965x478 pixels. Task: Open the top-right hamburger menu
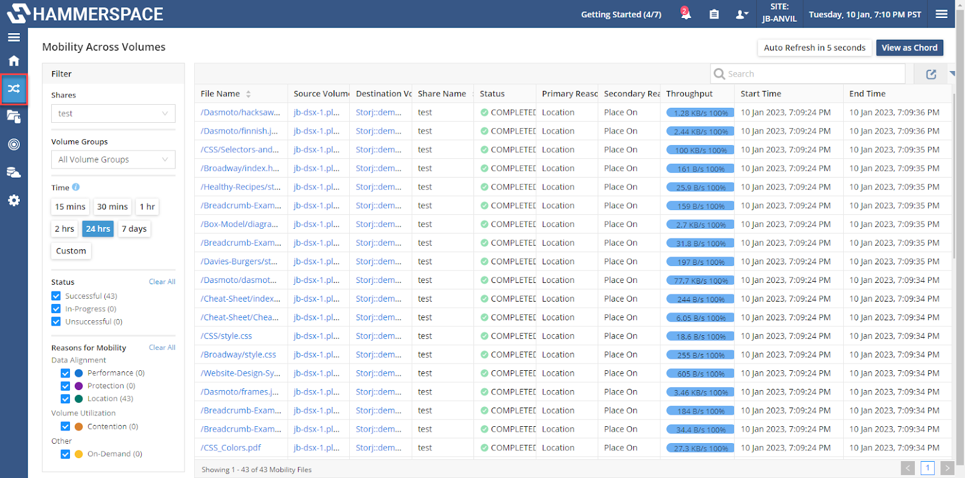941,14
